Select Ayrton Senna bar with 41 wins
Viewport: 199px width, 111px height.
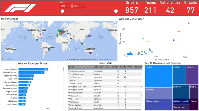24,85
